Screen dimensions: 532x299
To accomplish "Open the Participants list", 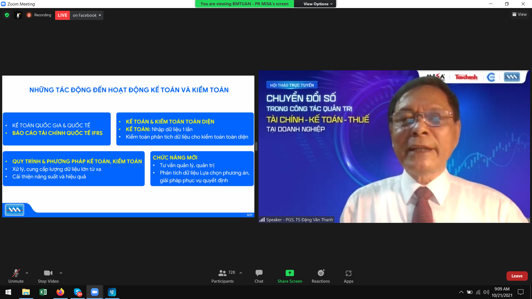I will point(222,276).
